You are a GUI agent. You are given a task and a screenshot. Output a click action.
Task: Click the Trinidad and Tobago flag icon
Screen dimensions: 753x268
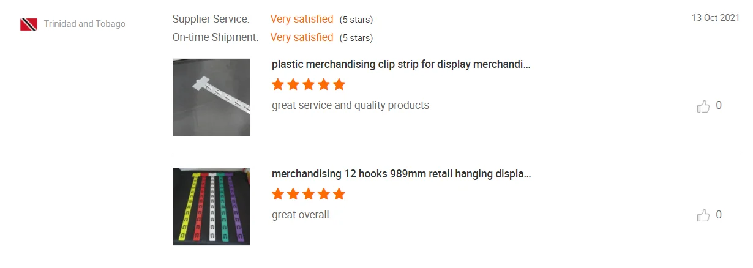29,24
